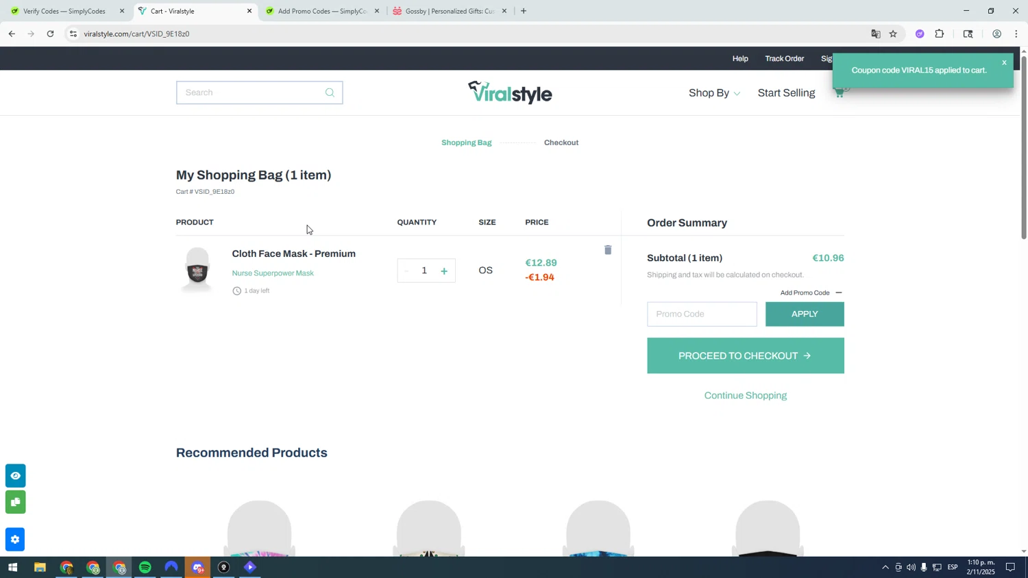1028x578 pixels.
Task: Go back in browser history
Action: [x=12, y=34]
